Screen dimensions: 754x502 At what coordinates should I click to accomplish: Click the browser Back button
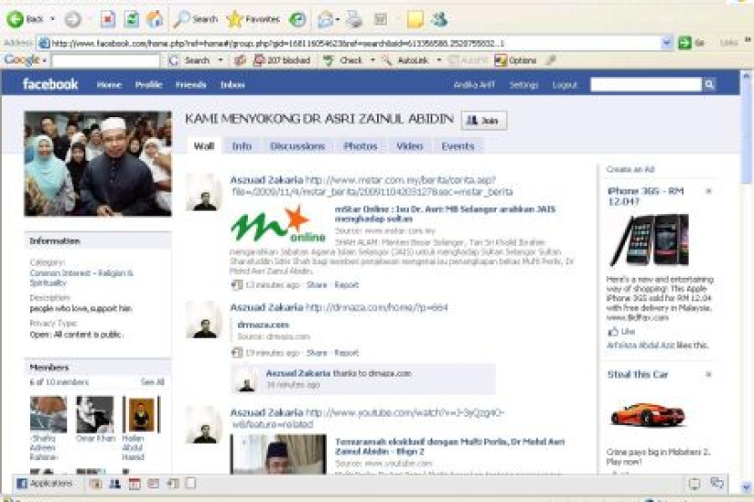(25, 18)
